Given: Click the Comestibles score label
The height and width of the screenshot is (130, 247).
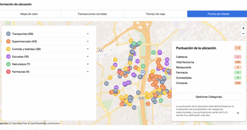Looking at the screenshot, I should pos(184,78).
